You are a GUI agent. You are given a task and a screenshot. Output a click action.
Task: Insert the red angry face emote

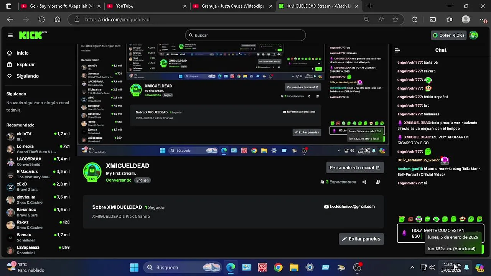coord(410,219)
